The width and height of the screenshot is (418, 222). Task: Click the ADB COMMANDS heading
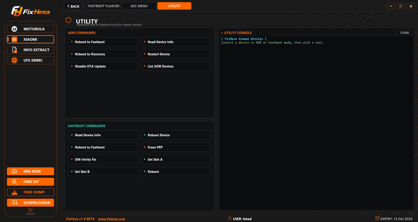(x=82, y=33)
